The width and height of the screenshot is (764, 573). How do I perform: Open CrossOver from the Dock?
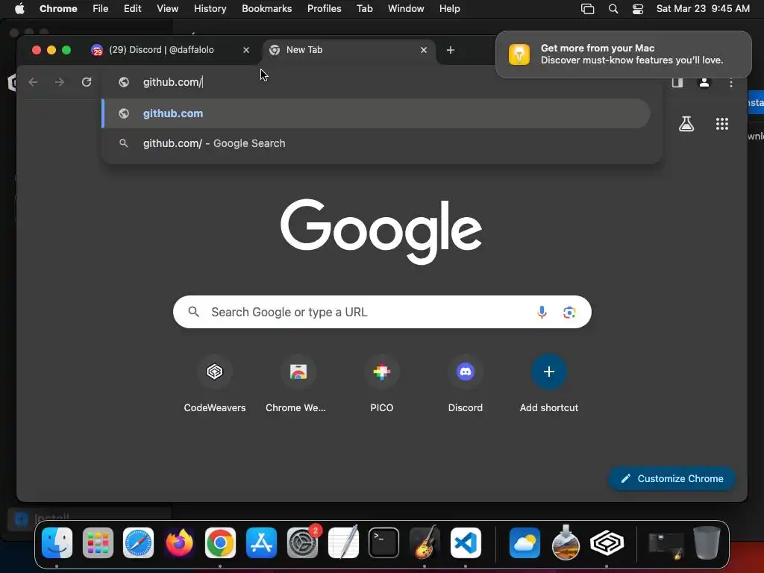click(607, 542)
